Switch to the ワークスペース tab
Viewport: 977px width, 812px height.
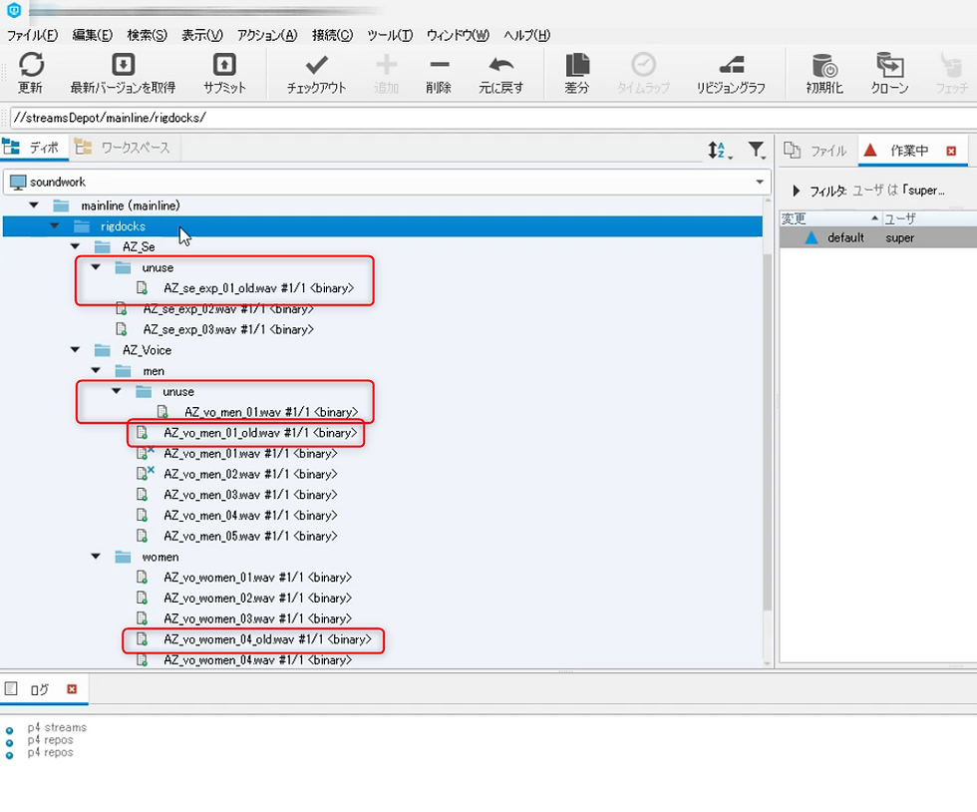pos(124,148)
